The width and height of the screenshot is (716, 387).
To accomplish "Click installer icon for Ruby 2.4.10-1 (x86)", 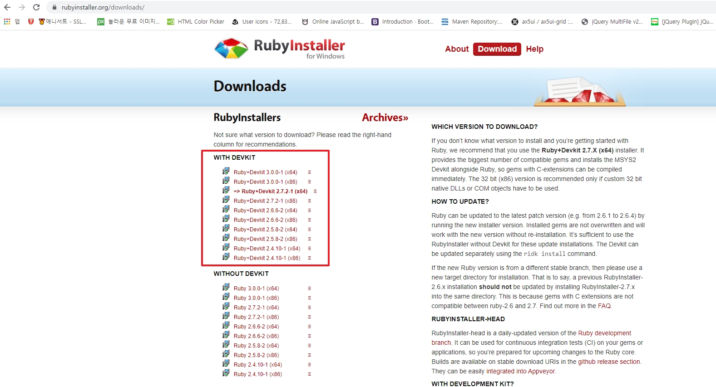I will 226,373.
